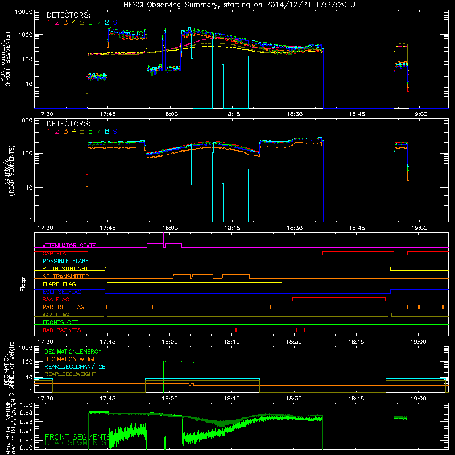Click the counts/s (REAR SEGMENTS) axis title

(8, 171)
